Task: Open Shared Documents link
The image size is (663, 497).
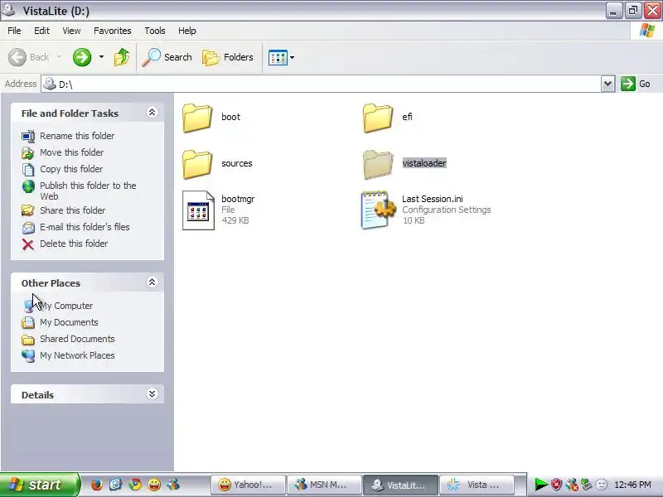Action: pyautogui.click(x=77, y=339)
